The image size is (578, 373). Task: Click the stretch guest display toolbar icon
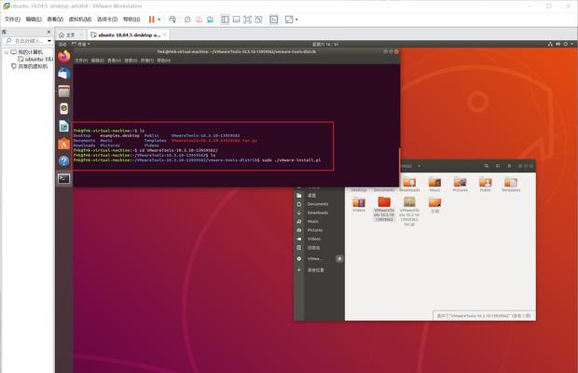coord(289,20)
